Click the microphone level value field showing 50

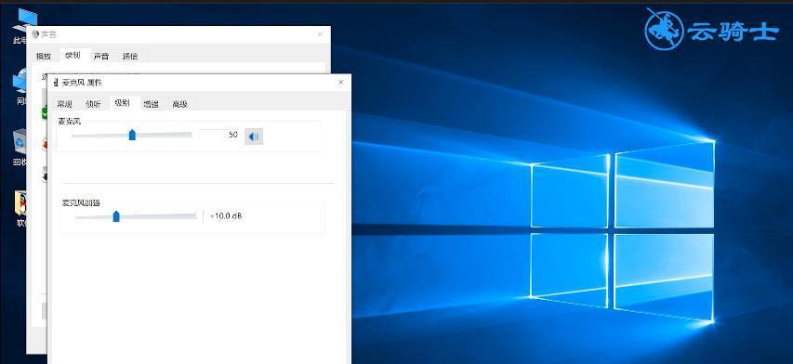click(220, 135)
